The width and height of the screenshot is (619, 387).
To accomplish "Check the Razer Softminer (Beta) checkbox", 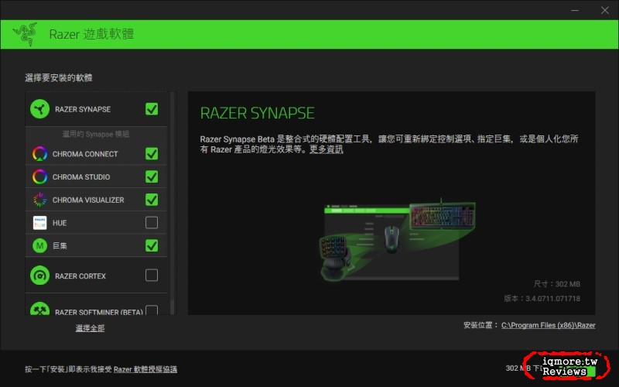I will pos(152,310).
